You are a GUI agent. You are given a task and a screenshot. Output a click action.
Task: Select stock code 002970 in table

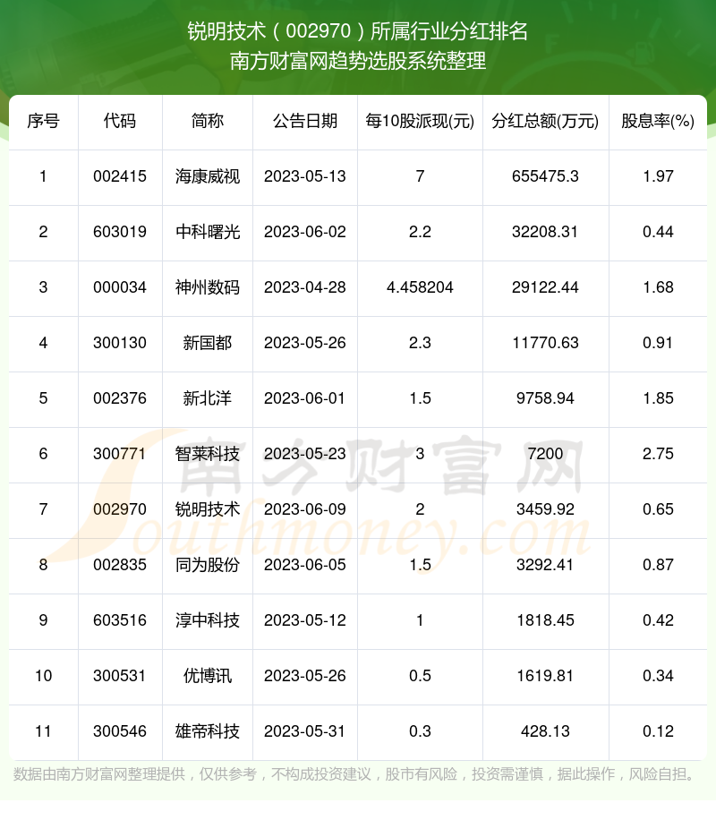(120, 508)
